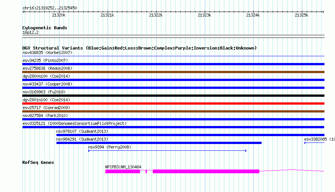Select the dgv2800n100 blue gain bar
Image resolution: width=335 pixels, height=192 pixels.
point(173,80)
